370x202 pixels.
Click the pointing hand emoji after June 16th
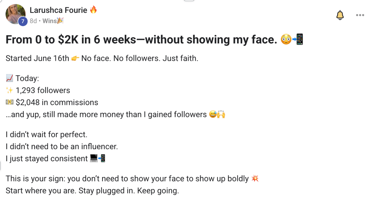[75, 58]
